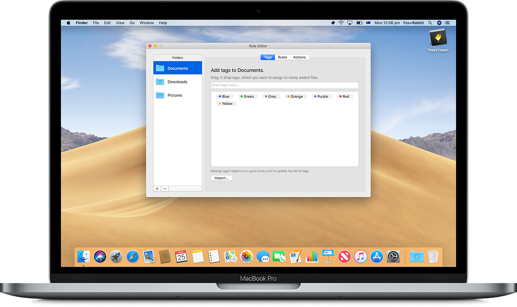The width and height of the screenshot is (517, 307).
Task: Open Finder from the Dock
Action: coord(84,256)
